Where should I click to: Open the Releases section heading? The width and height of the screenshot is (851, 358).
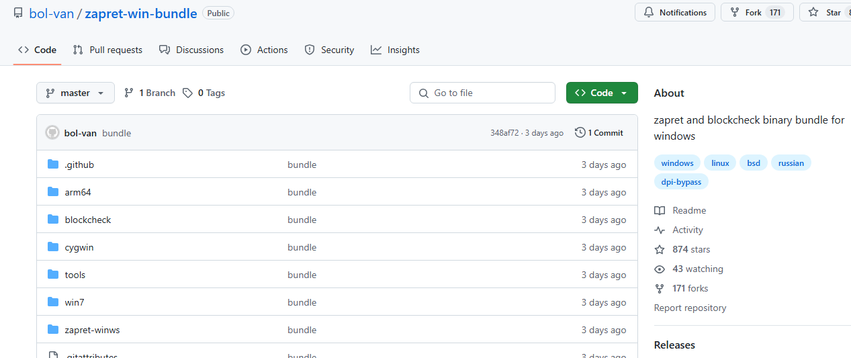point(674,345)
